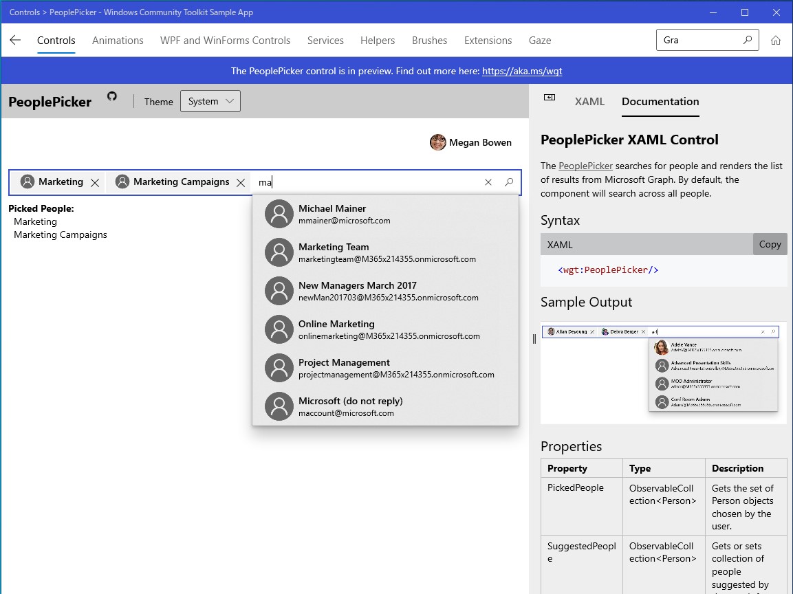Click the Marketing Campaigns chip avatar icon

[122, 181]
